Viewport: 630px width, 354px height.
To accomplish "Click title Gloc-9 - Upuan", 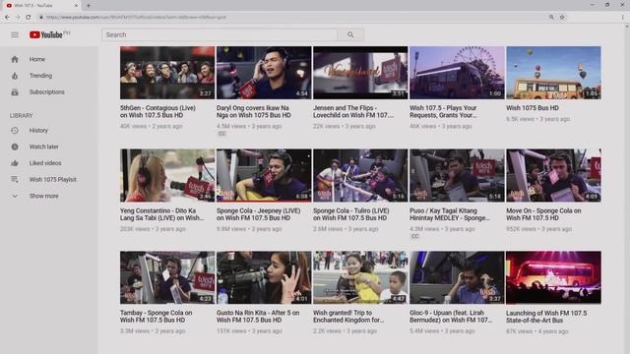I will pyautogui.click(x=451, y=317).
